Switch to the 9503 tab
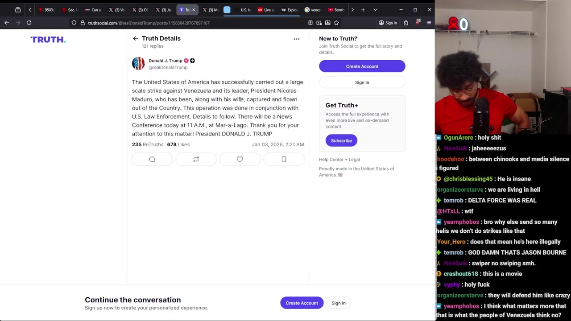 coord(46,10)
